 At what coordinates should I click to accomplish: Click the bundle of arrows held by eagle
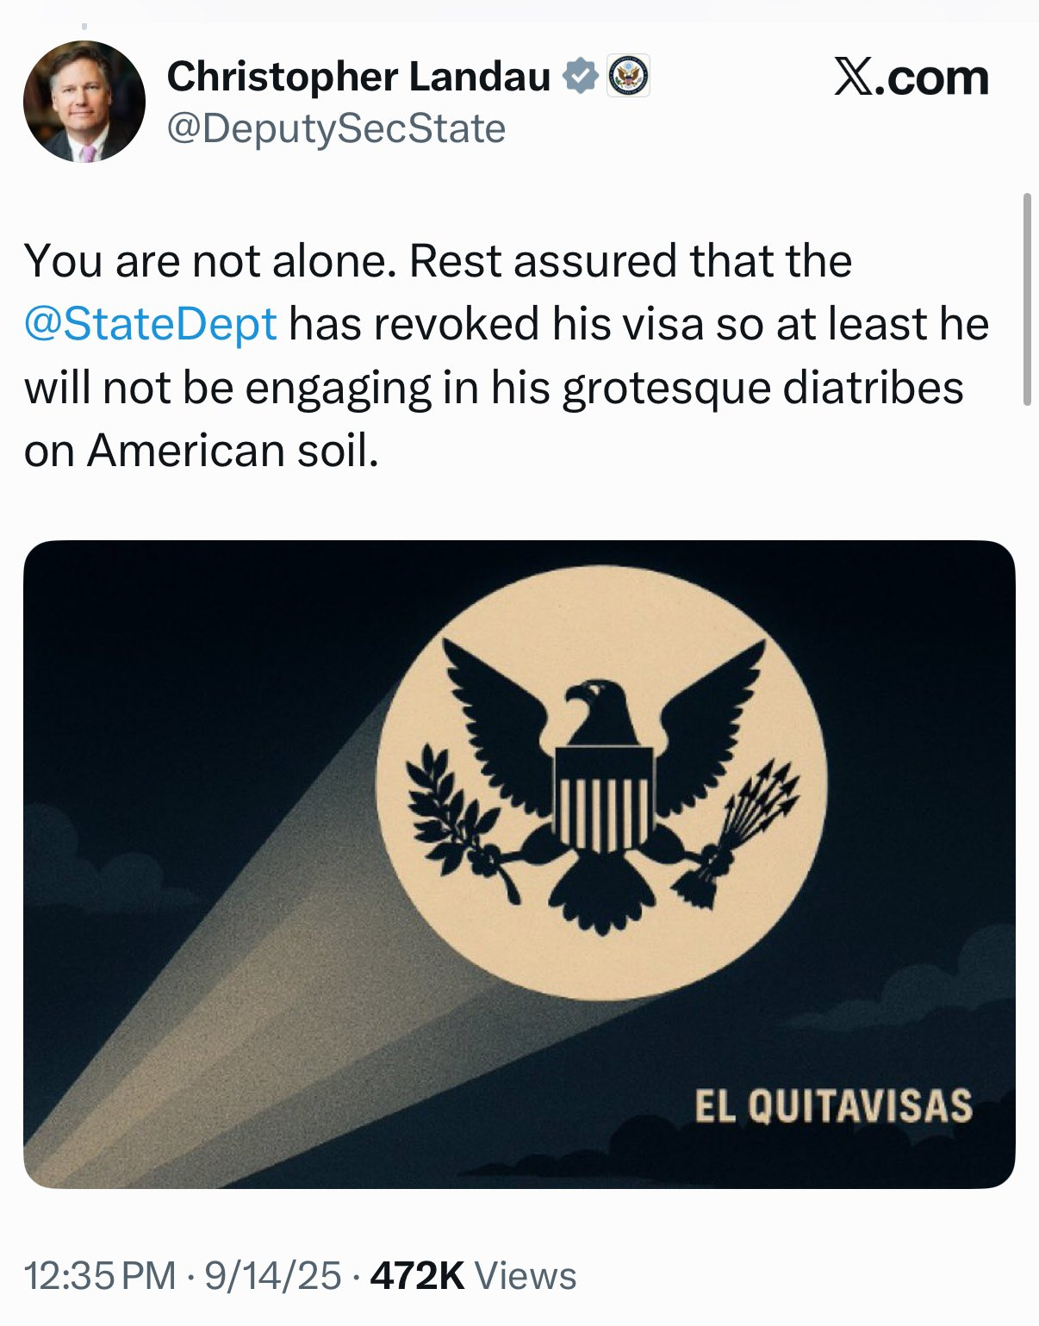point(740,829)
